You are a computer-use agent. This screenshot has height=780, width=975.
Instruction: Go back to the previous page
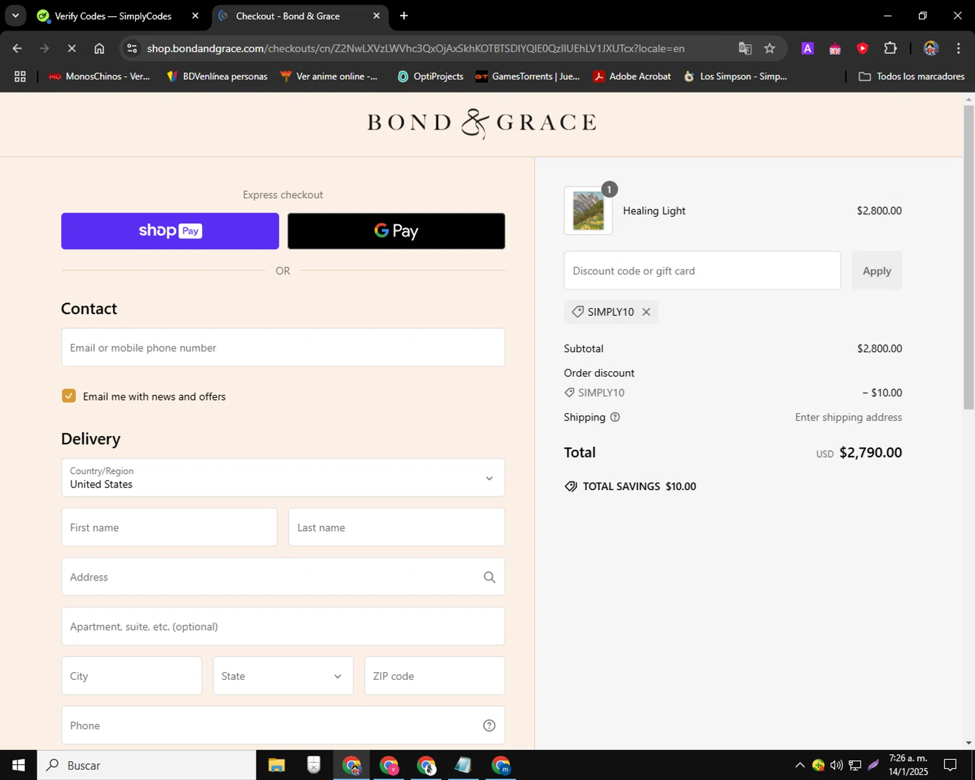pos(18,48)
